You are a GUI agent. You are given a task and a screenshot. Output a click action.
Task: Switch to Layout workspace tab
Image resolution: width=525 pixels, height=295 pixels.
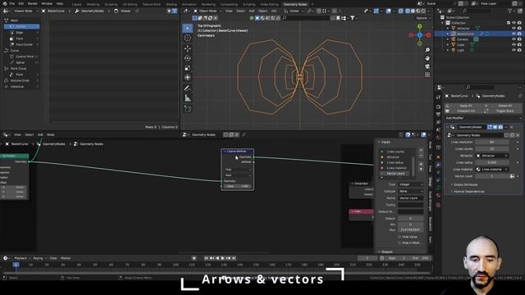pyautogui.click(x=76, y=4)
